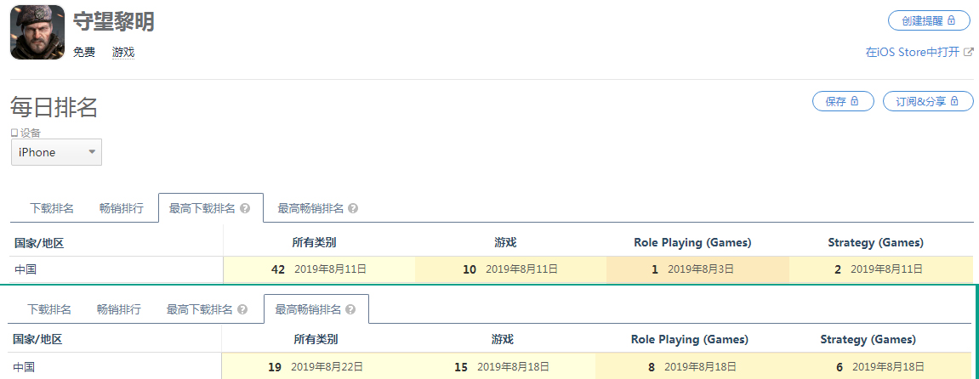This screenshot has width=979, height=379.
Task: Click the lock icon in 订阅&分享 button
Action: click(x=954, y=101)
